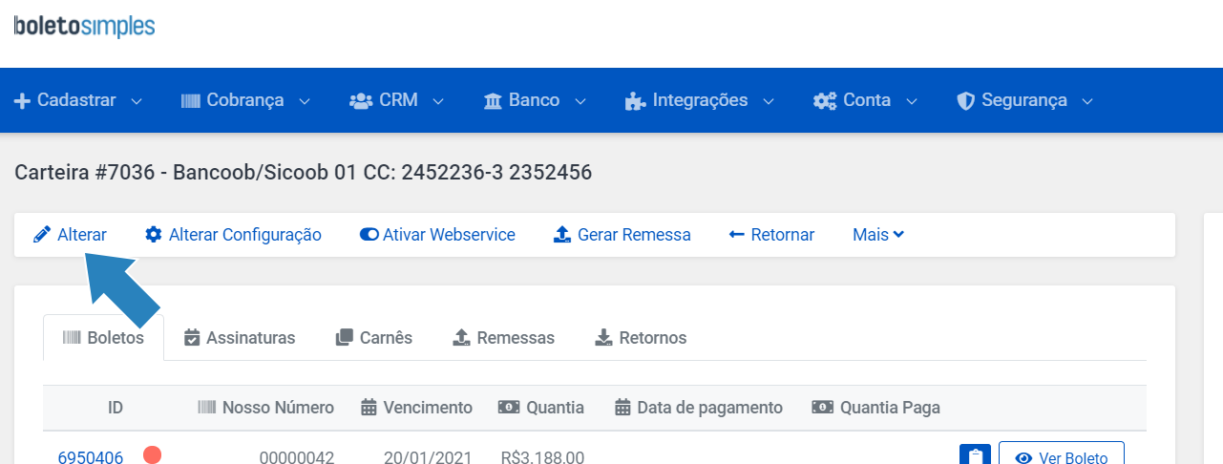Click the barcode icon on the Boletos tab

(72, 337)
